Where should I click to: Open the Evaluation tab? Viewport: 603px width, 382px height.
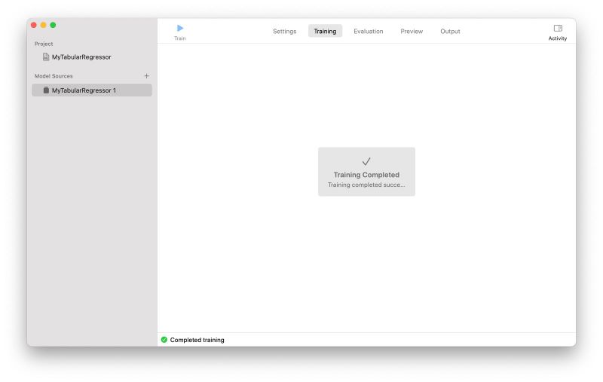coord(369,31)
